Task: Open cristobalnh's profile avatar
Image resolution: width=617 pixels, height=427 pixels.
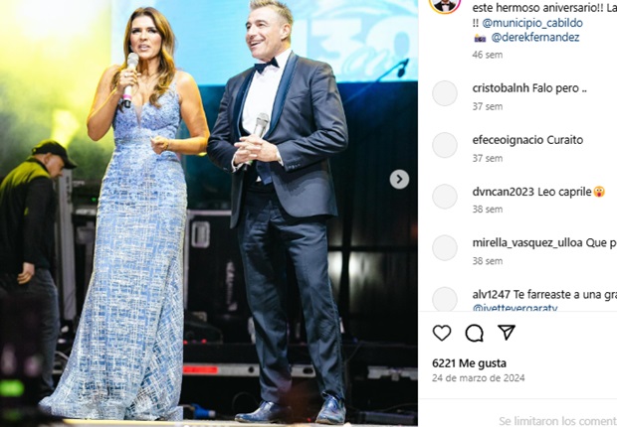Action: point(445,93)
